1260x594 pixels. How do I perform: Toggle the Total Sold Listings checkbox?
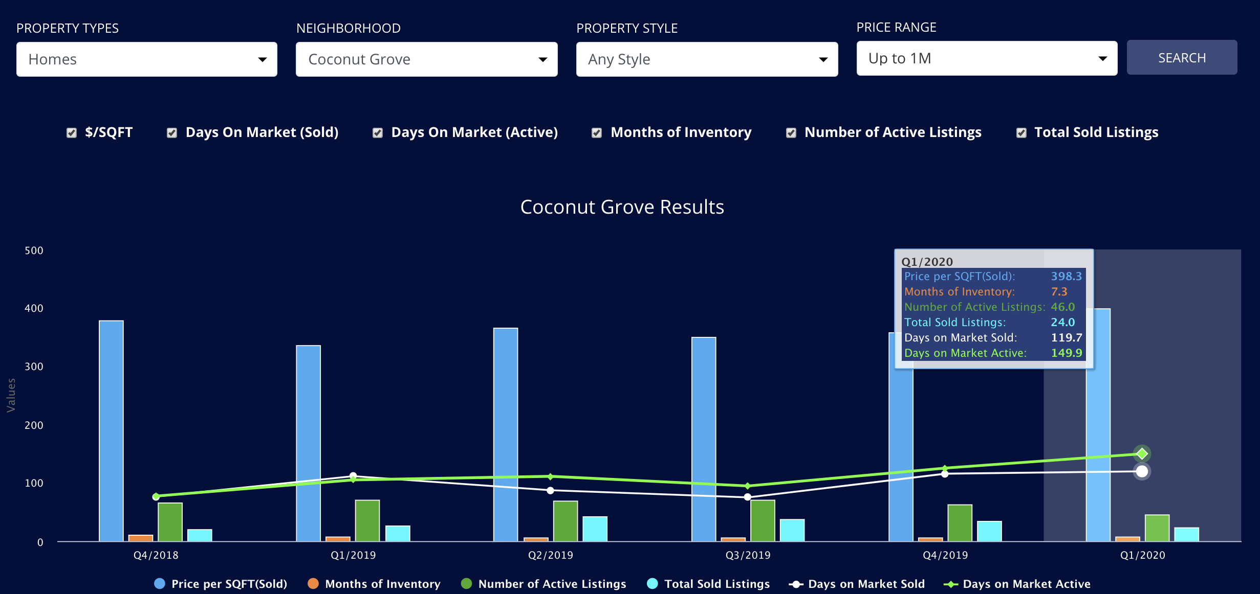1022,133
